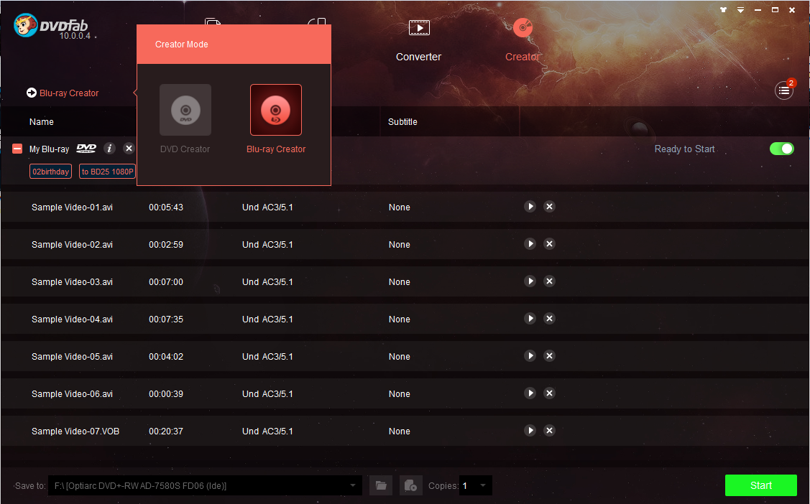Open the task queue with 2 items

[784, 90]
